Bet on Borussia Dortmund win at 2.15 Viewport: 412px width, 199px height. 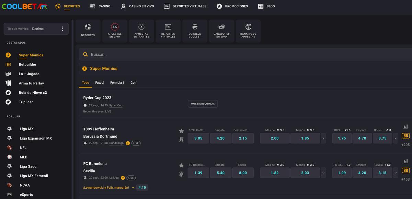[243, 138]
